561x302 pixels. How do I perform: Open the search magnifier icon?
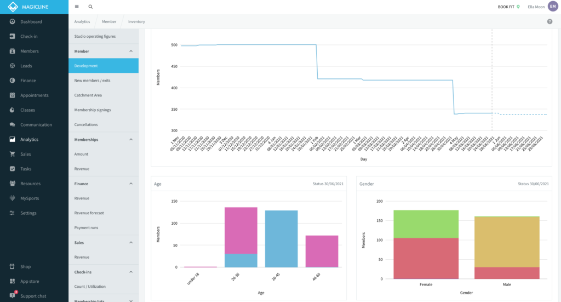(x=90, y=7)
